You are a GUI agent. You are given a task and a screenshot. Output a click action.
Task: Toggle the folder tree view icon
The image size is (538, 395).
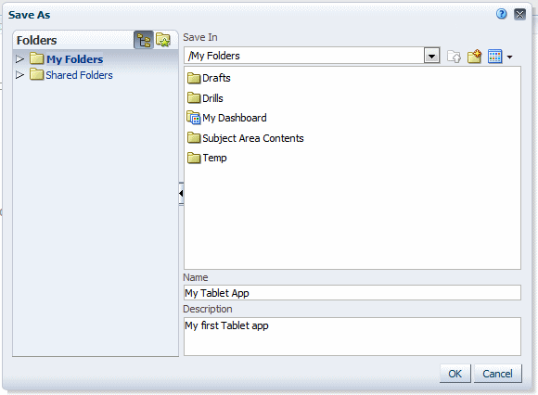click(x=144, y=40)
